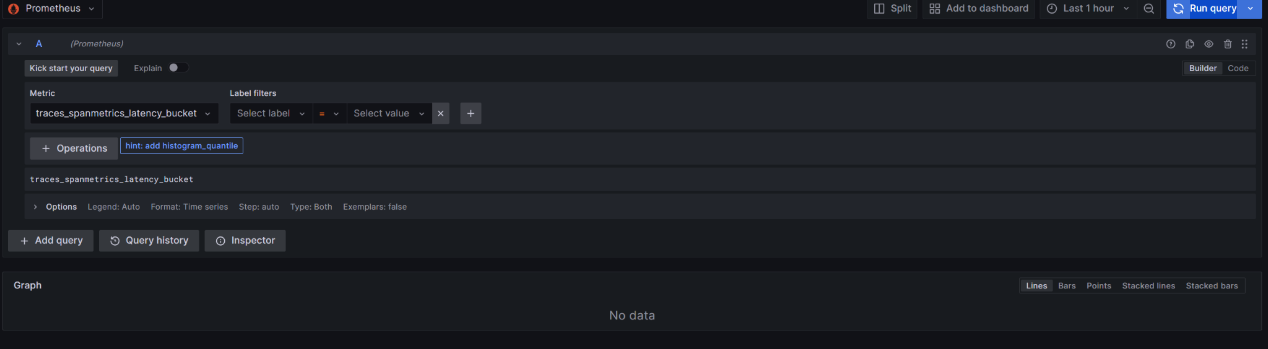
Task: Click the zoom out time range icon
Action: point(1149,9)
